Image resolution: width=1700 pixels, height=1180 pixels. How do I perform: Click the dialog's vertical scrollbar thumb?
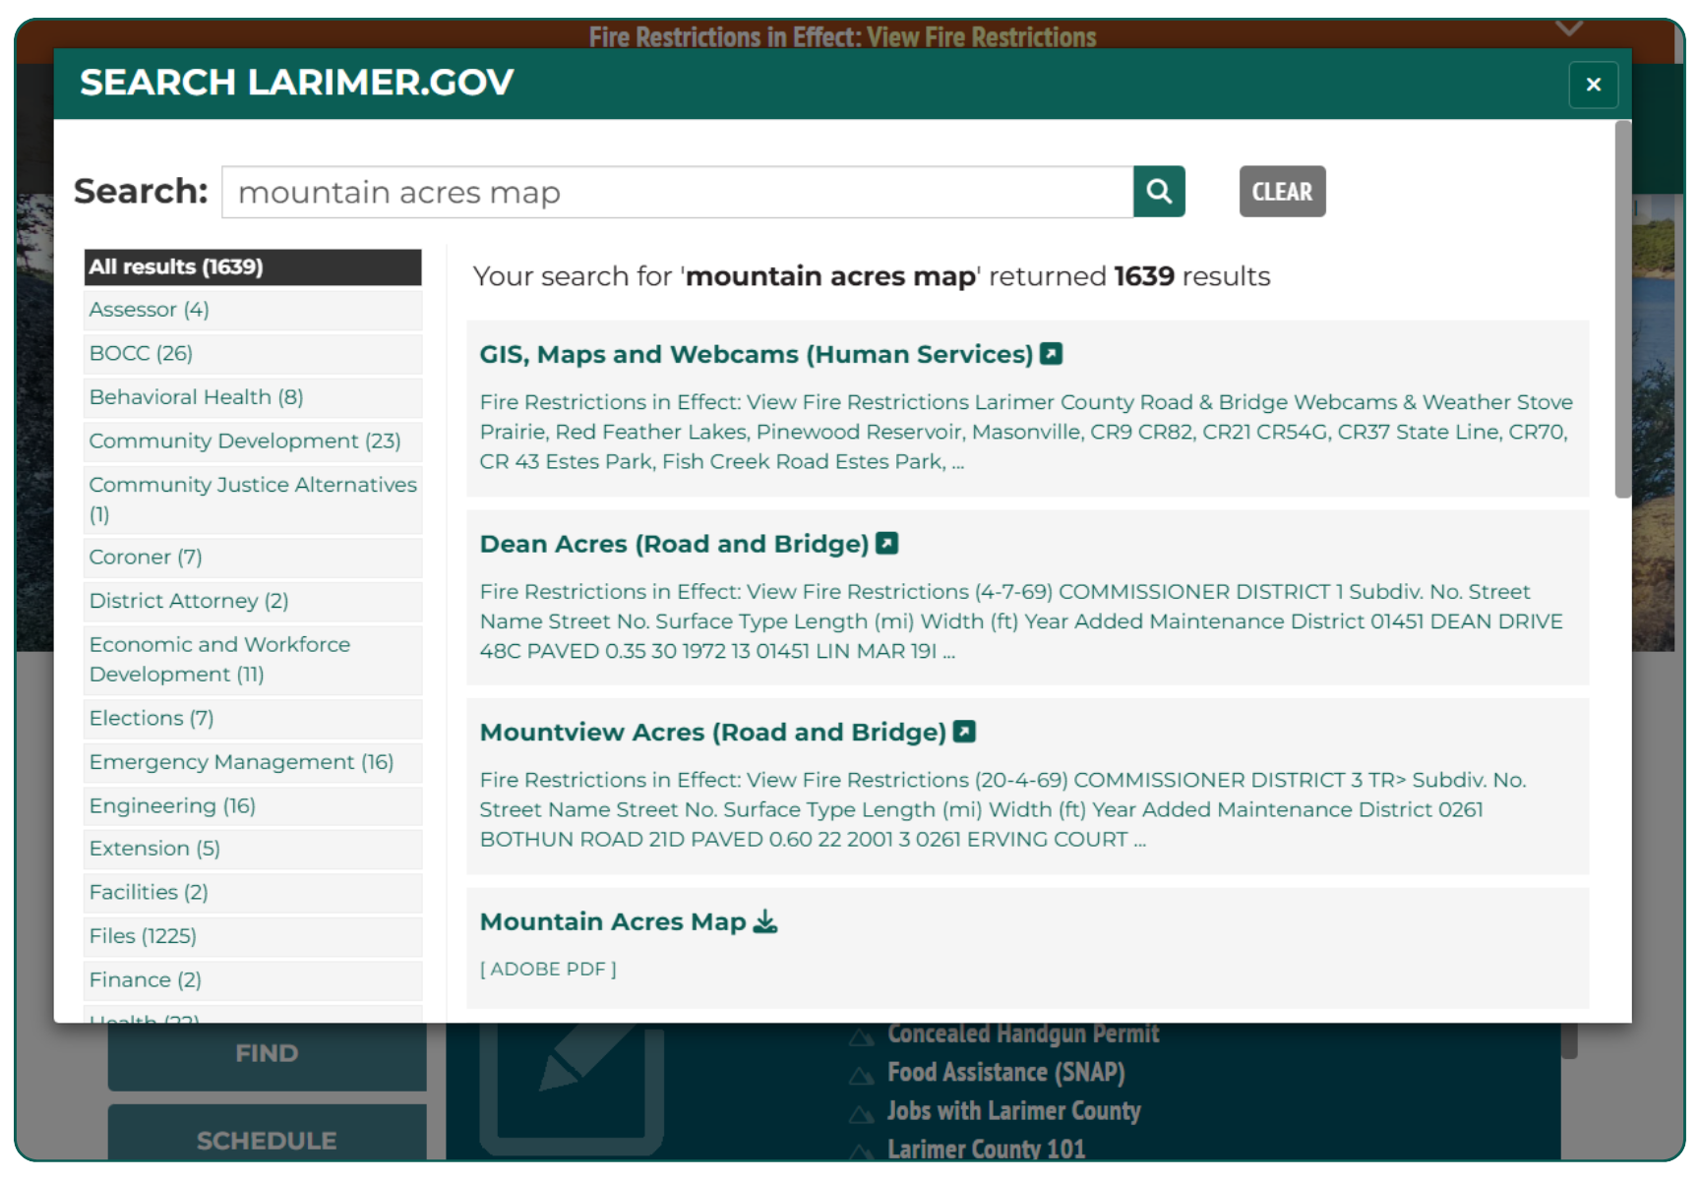(1622, 310)
